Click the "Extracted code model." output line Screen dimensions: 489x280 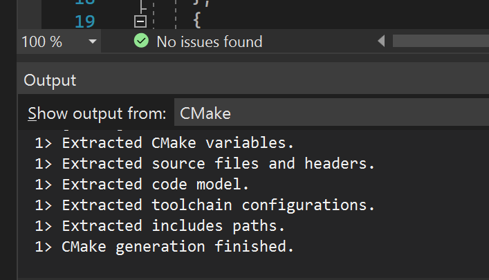[155, 185]
